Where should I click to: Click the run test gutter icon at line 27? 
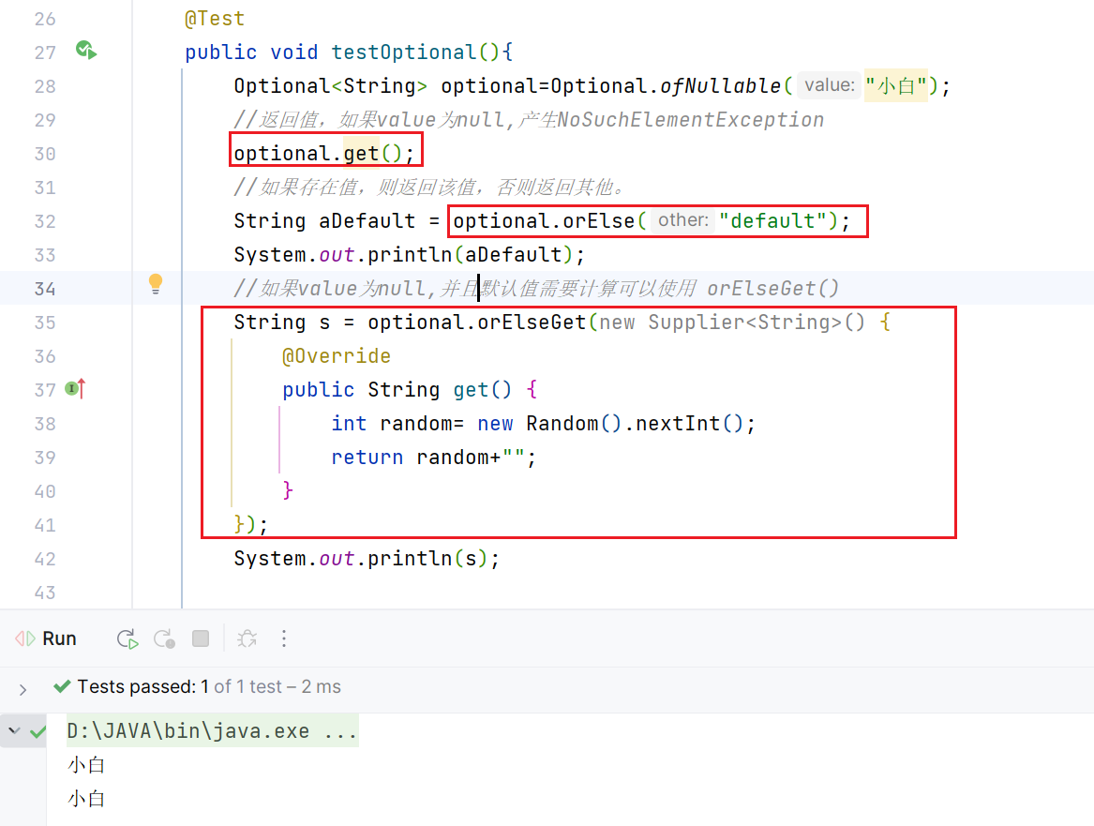pyautogui.click(x=86, y=51)
